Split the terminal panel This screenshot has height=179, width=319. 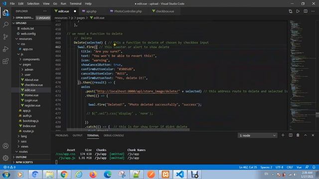tap(291, 135)
